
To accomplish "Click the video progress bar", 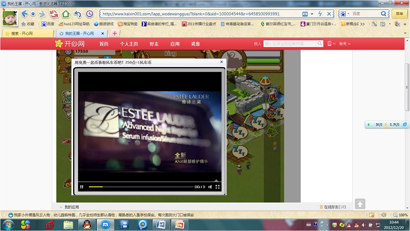I will coord(141,187).
